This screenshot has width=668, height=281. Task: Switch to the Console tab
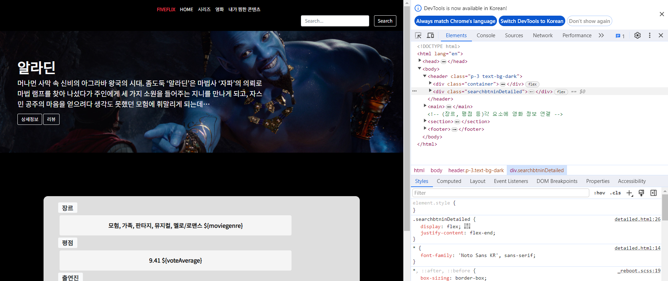[486, 35]
